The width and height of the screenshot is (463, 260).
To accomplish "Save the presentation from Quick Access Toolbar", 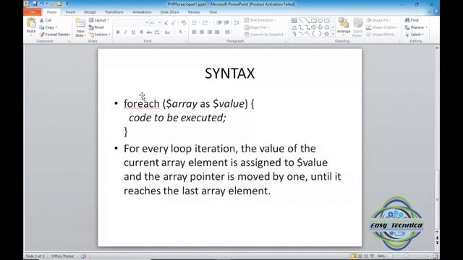I will [x=35, y=4].
